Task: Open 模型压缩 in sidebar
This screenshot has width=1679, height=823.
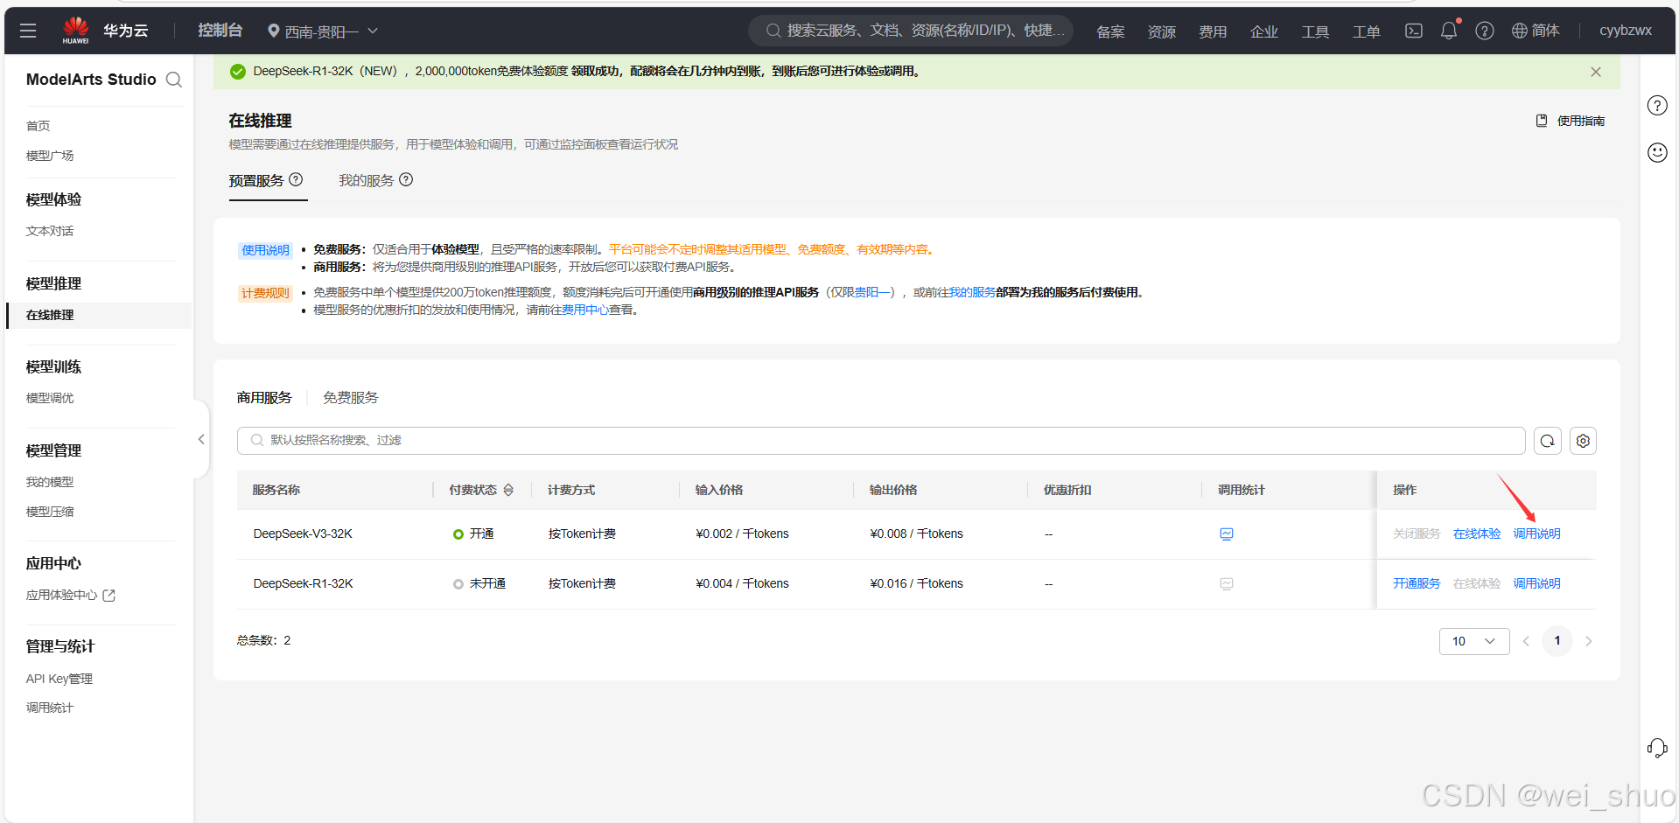Action: click(50, 512)
